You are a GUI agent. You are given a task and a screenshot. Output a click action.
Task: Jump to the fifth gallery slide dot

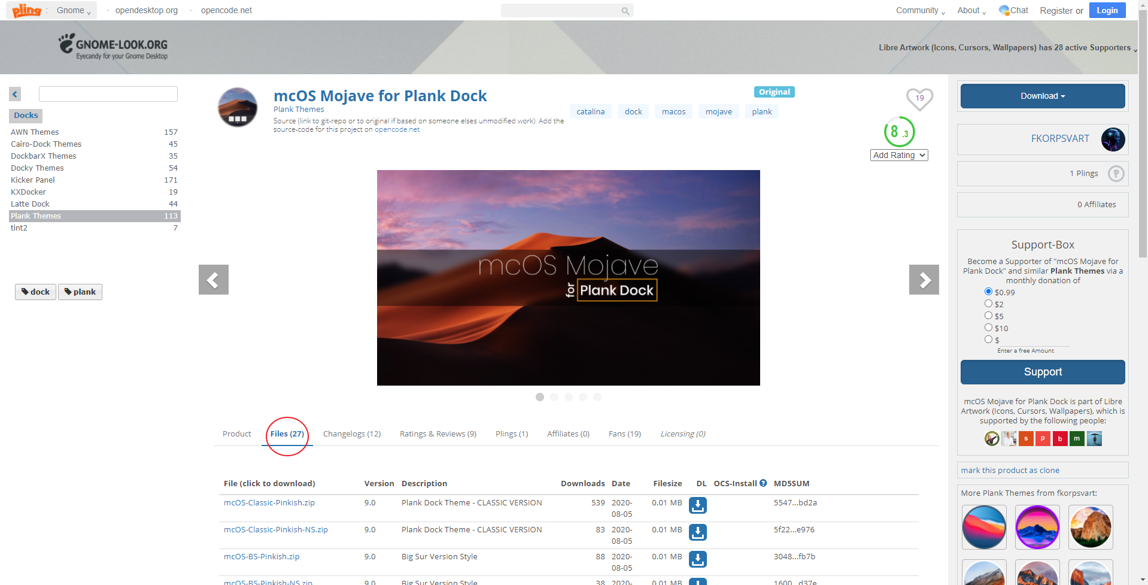point(597,397)
